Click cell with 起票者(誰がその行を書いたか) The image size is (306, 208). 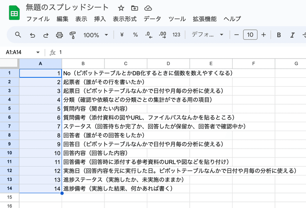pyautogui.click(x=83, y=82)
